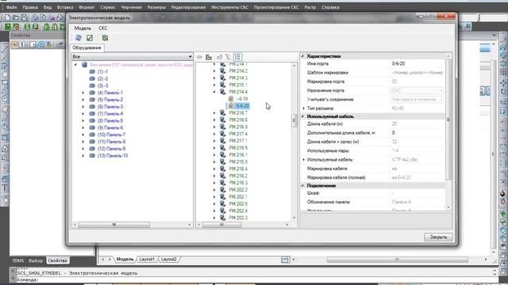Image resolution: width=508 pixels, height=285 pixels.
Task: Click the green copy icon in dialog toolbar
Action: (x=105, y=38)
